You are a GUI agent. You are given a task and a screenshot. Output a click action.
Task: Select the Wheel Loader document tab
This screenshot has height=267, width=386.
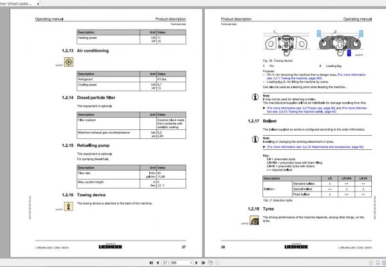pos(16,4)
